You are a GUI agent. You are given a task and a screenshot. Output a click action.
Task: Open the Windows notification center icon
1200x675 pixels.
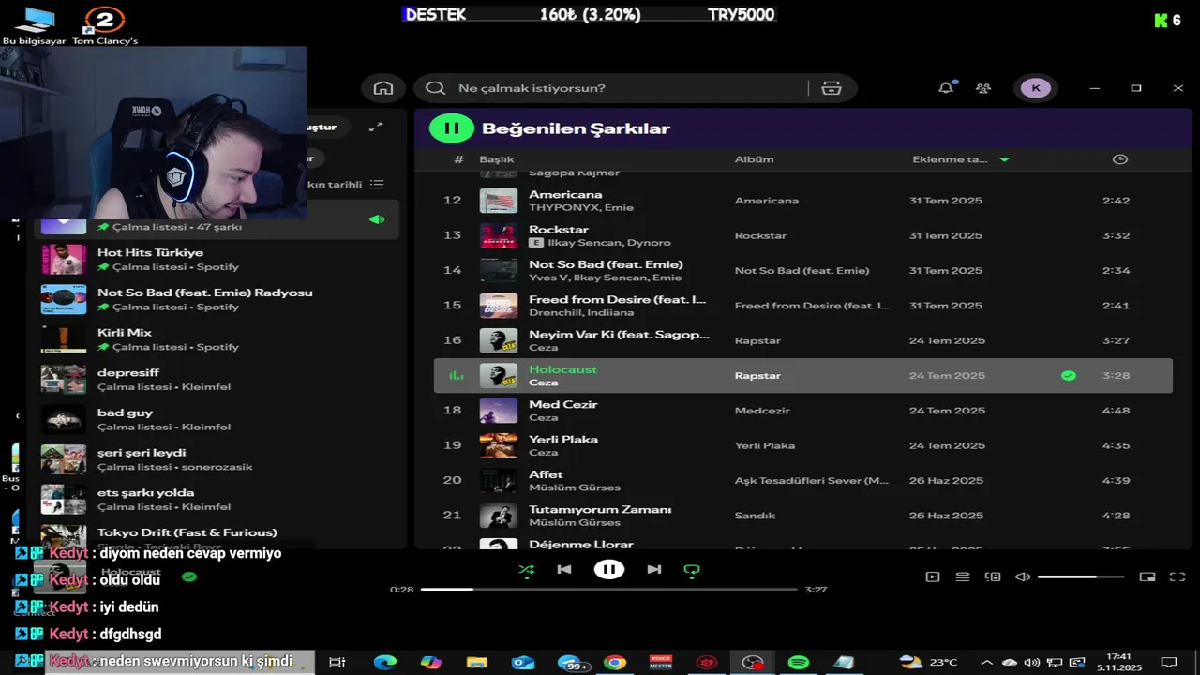pyautogui.click(x=1168, y=662)
